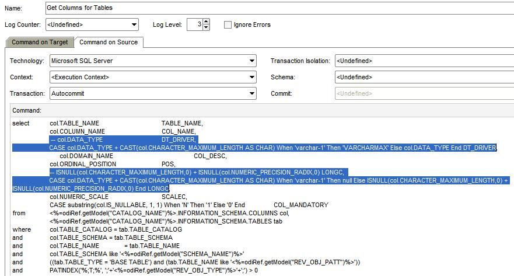Click the 'SCALEC,' alias text
The image size is (514, 276).
174,197
